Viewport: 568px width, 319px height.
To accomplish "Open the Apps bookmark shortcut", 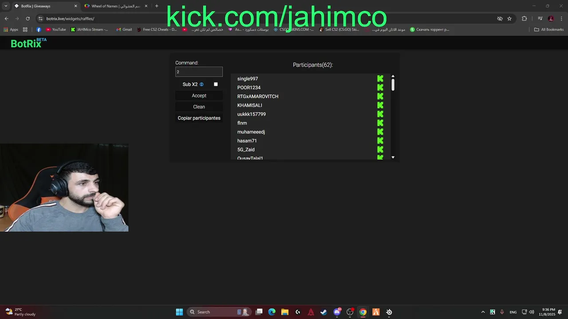I will 11,30.
